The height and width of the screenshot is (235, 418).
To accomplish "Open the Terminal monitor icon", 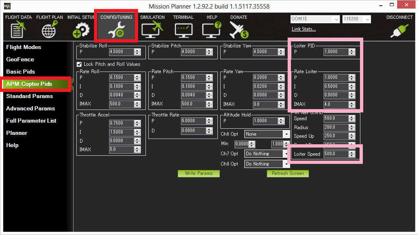I will coord(183,30).
